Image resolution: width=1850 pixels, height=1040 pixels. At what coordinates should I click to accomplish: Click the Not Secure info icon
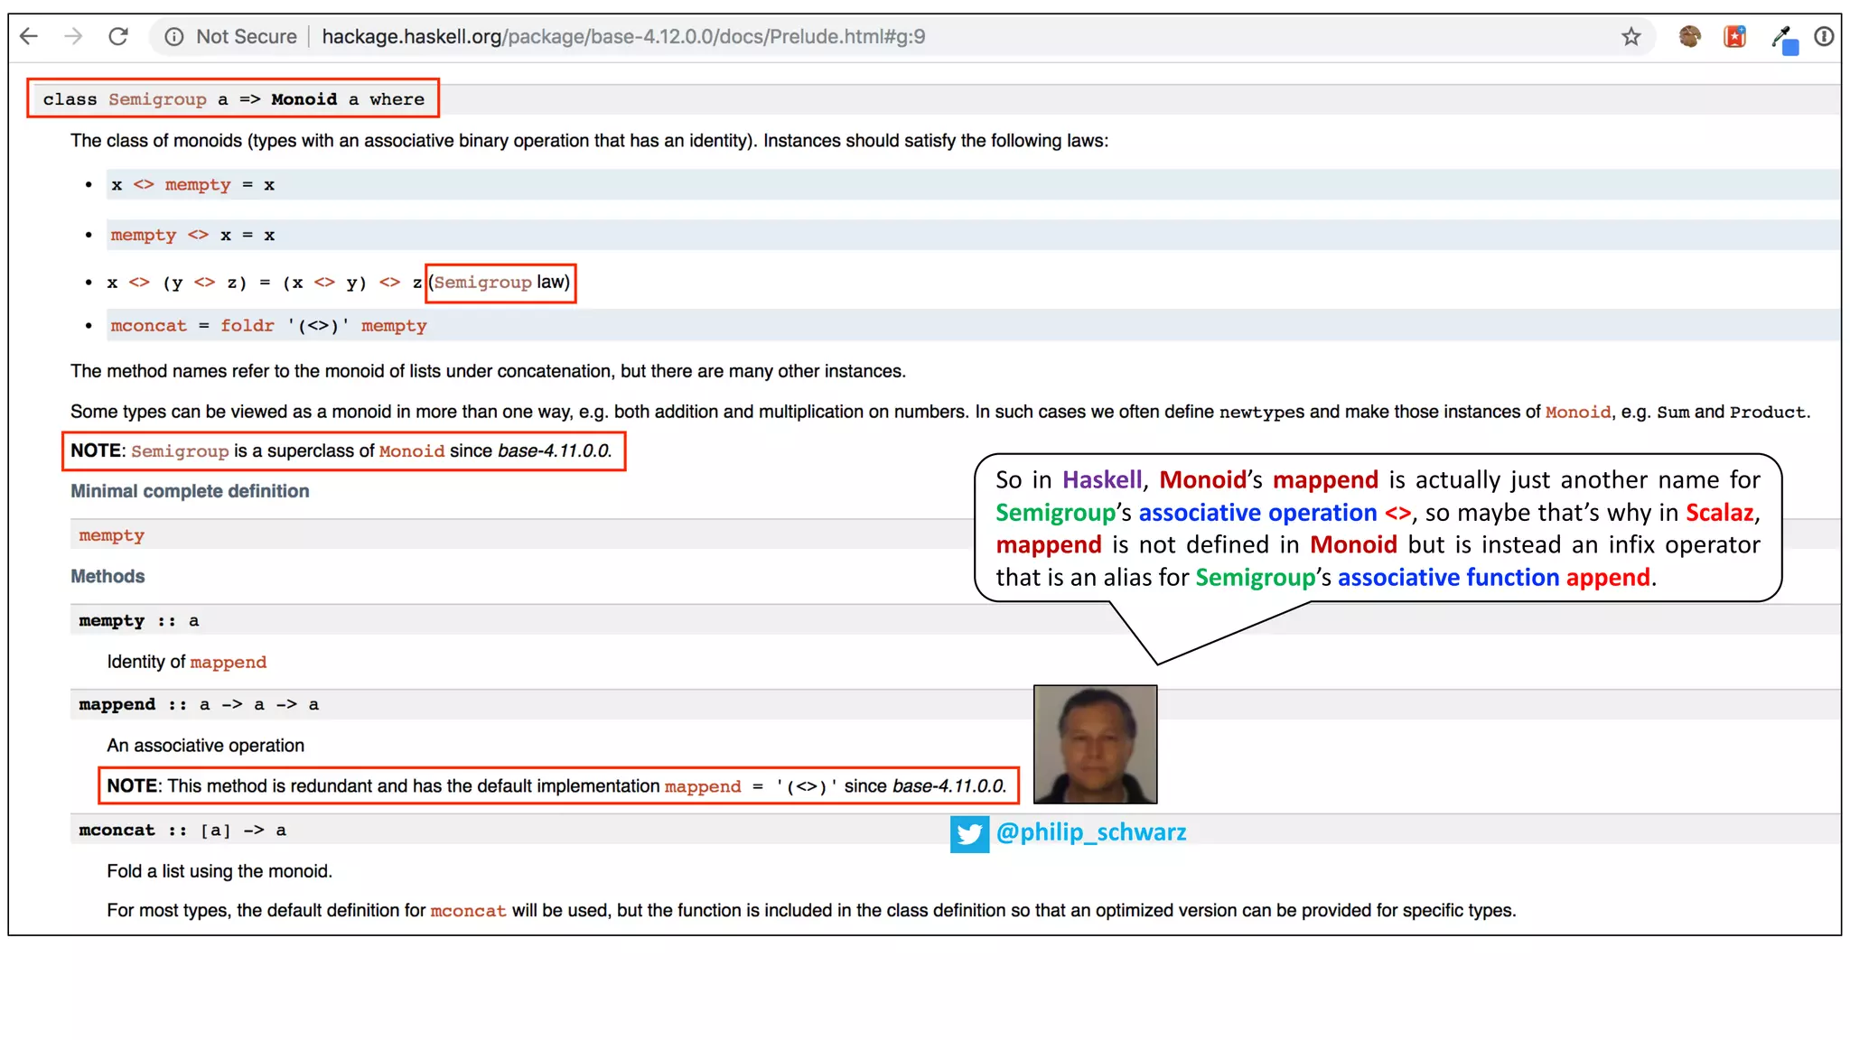click(174, 36)
